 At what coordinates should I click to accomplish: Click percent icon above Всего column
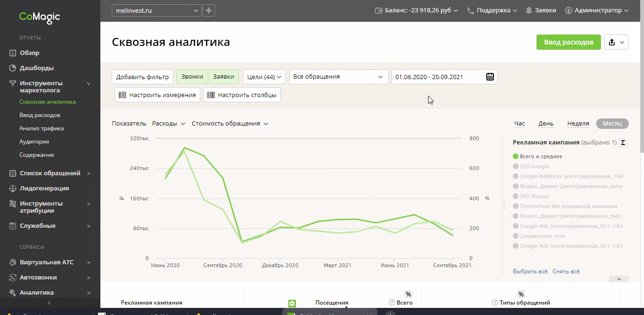408,294
